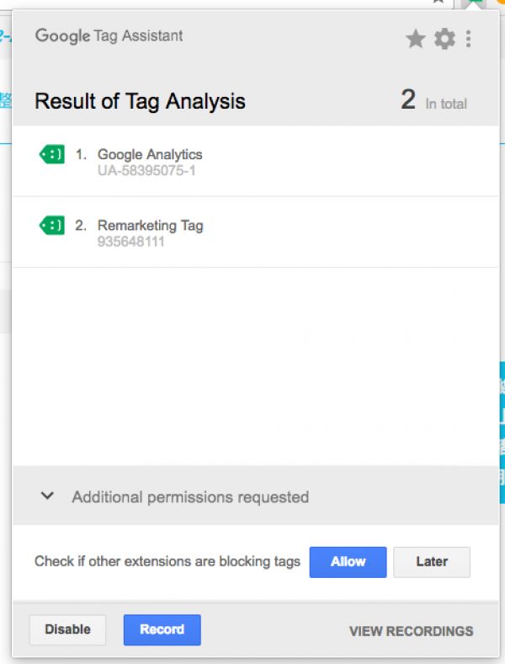Open the three-dot more options menu
505x664 pixels.
(468, 39)
